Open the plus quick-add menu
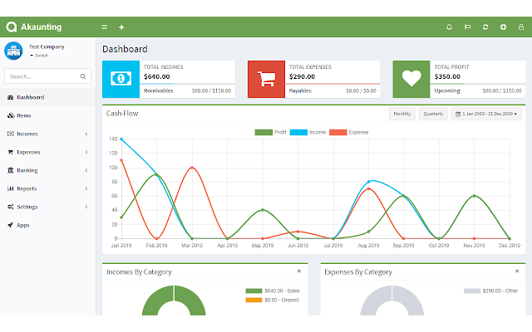This screenshot has width=532, height=332. 121,27
